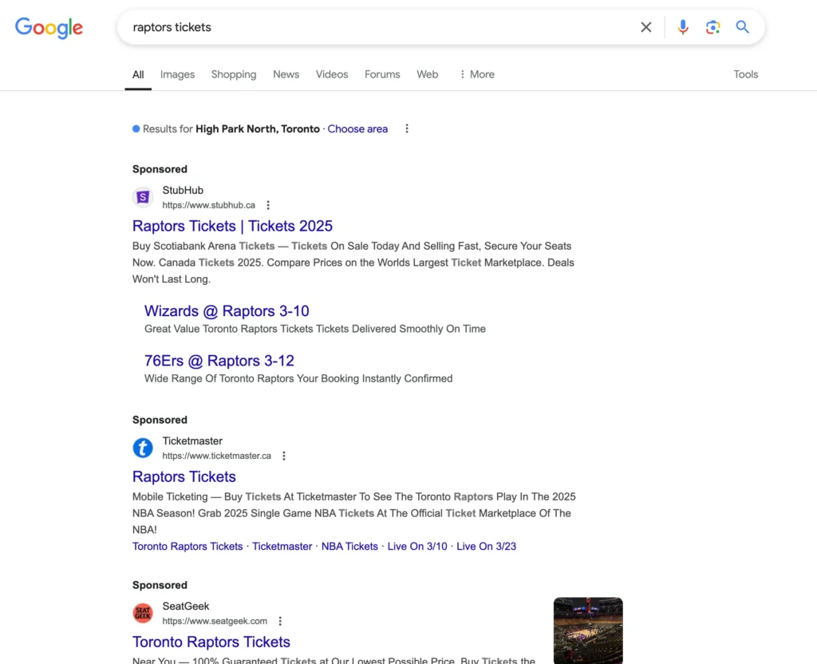Open the Tools options
This screenshot has width=817, height=664.
click(746, 74)
